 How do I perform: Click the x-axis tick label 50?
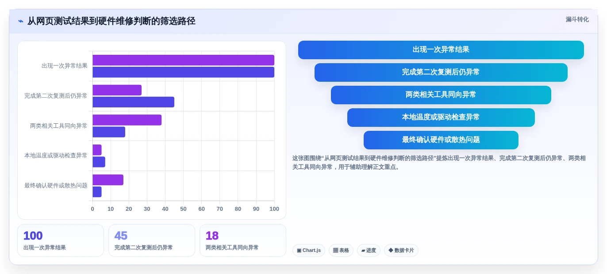coord(183,209)
